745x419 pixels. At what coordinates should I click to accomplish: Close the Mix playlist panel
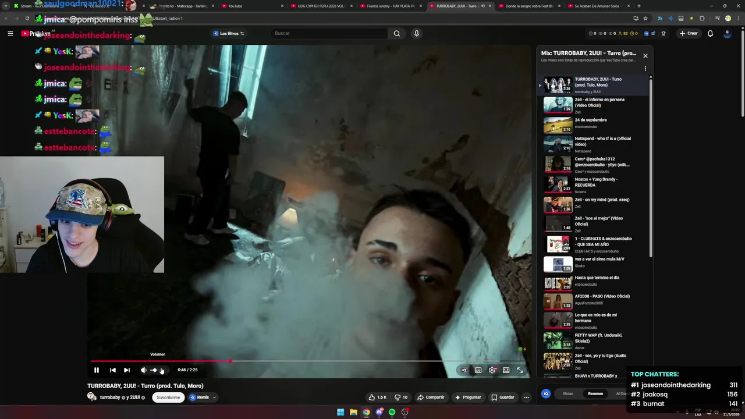[645, 56]
